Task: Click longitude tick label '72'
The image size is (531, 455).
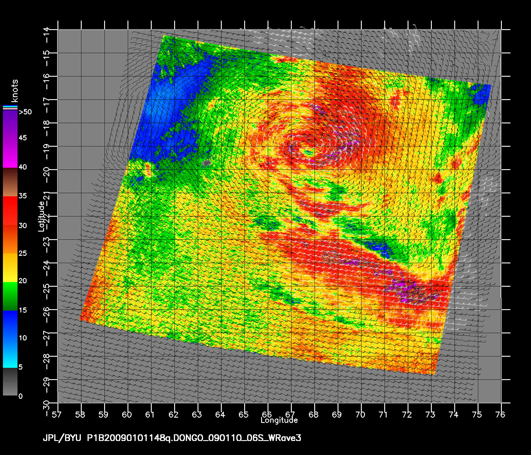Action: coord(407,414)
